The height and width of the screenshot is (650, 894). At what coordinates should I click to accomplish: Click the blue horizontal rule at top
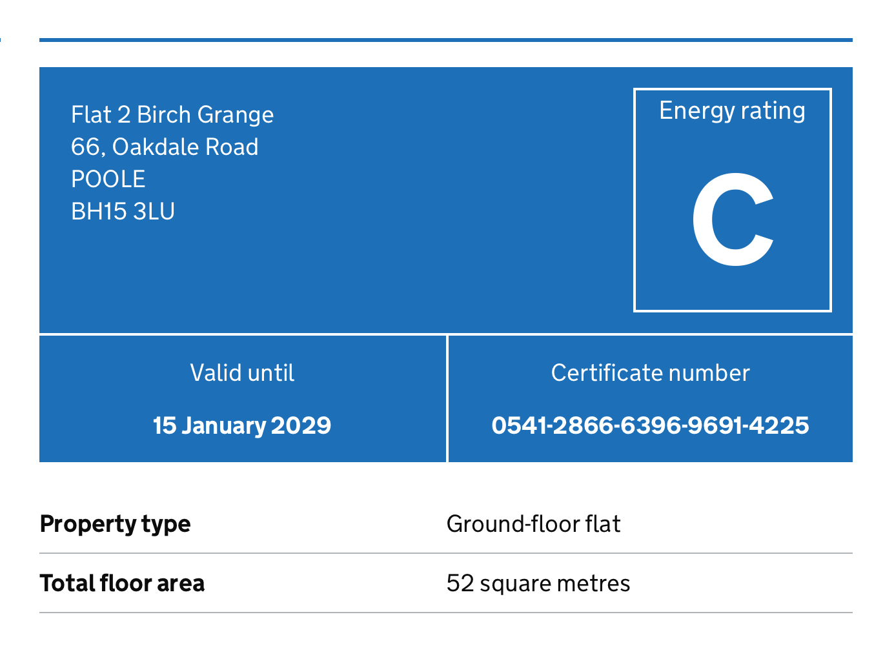(x=445, y=40)
